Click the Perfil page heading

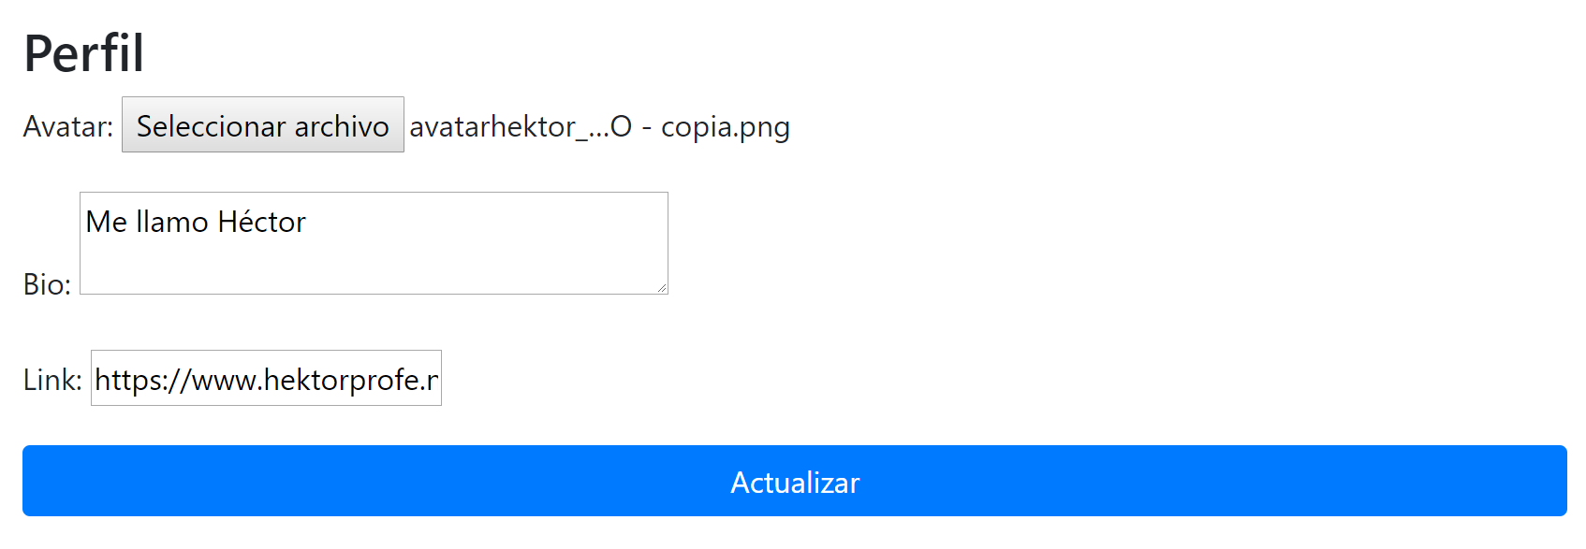[84, 53]
